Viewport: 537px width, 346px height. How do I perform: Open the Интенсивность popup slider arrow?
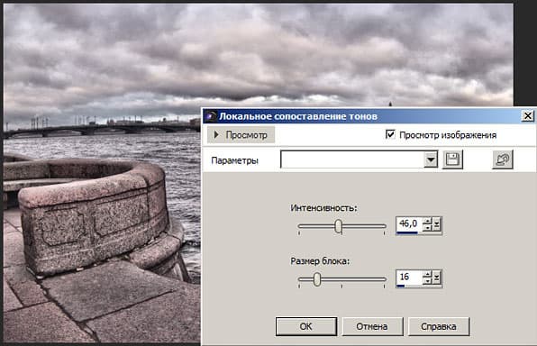click(437, 224)
